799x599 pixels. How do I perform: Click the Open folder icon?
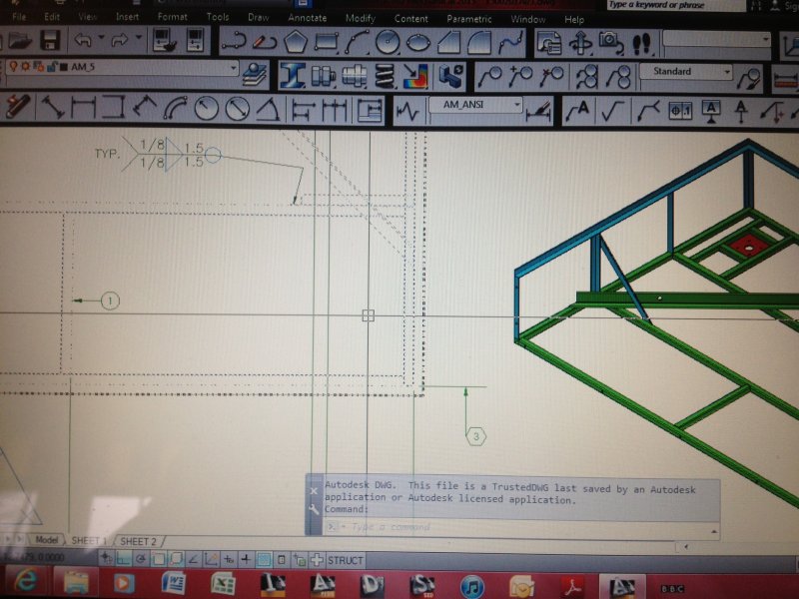(19, 40)
